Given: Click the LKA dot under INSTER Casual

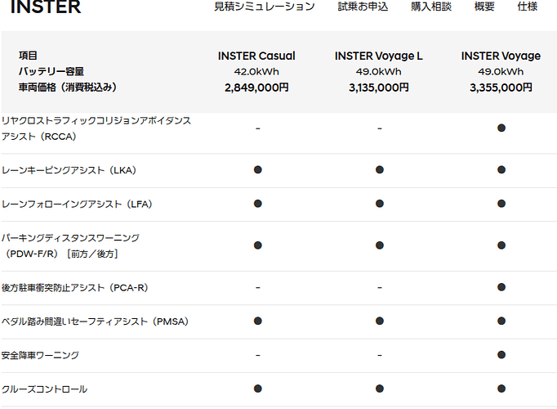Looking at the screenshot, I should [x=258, y=170].
